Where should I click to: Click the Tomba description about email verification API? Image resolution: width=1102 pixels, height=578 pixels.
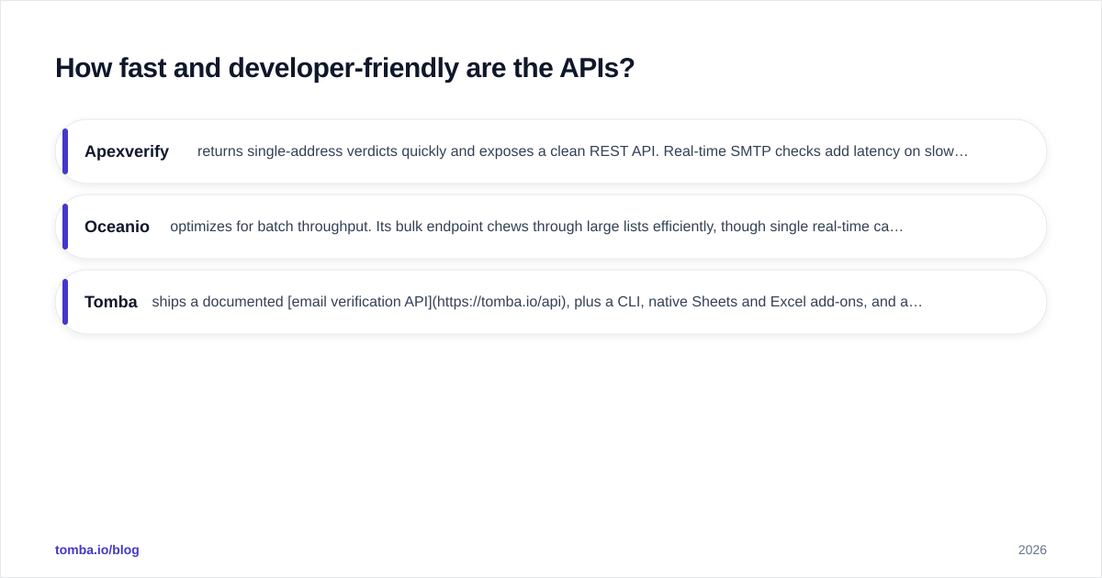click(537, 302)
